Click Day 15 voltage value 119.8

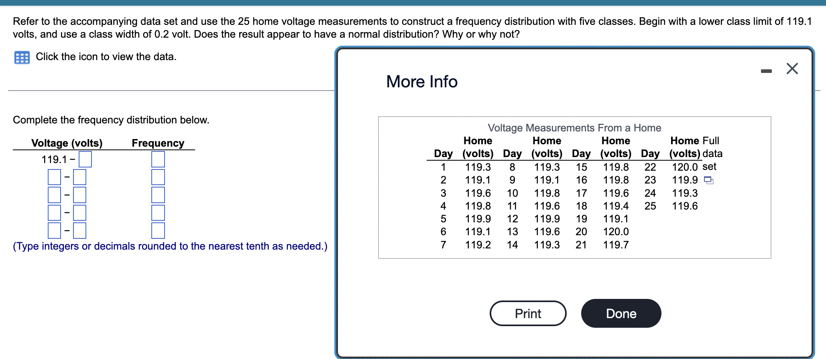616,167
